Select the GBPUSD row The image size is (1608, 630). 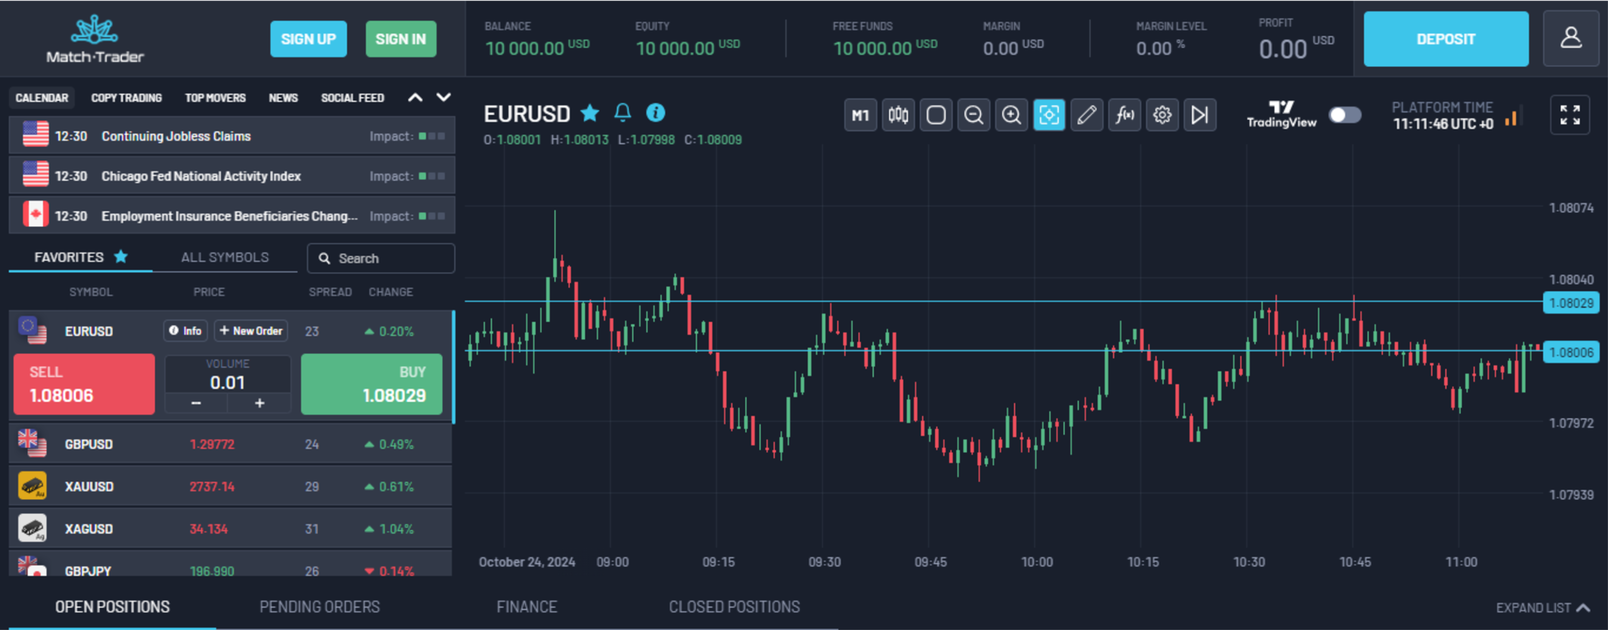coord(230,444)
